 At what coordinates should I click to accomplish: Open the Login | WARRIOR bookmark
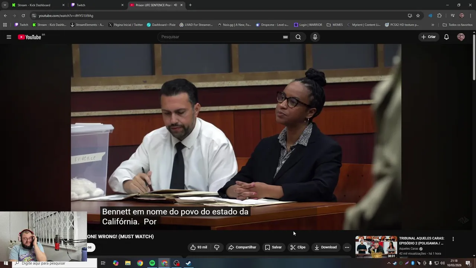pos(308,25)
